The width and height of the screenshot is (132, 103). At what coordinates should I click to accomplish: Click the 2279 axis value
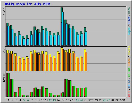[4, 50]
